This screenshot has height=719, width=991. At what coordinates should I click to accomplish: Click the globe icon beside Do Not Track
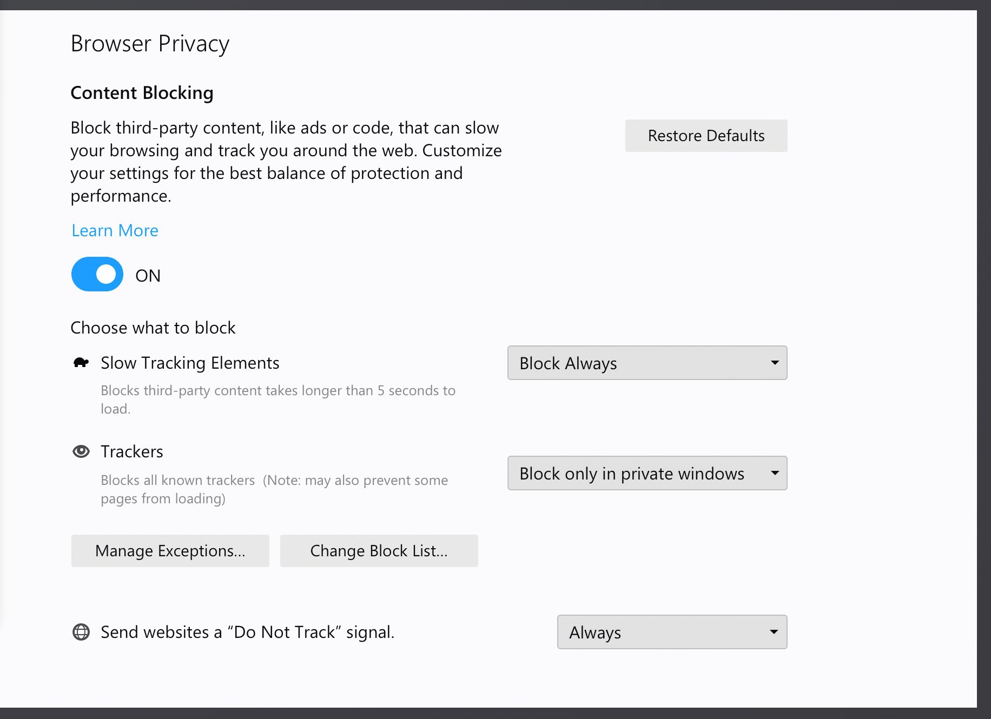coord(81,632)
